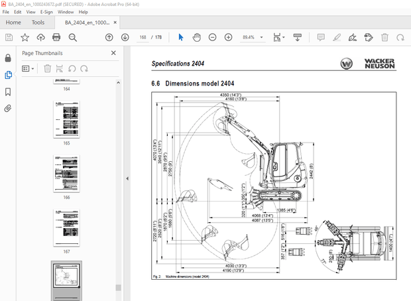411x301 pixels.
Task: Activate the selection arrow tool
Action: [181, 38]
